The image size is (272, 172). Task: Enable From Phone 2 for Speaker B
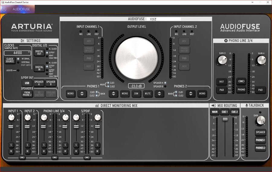pos(27,94)
